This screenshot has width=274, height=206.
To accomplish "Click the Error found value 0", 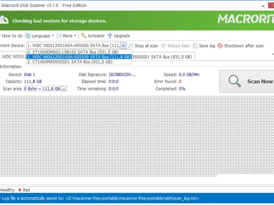I will click(180, 81).
